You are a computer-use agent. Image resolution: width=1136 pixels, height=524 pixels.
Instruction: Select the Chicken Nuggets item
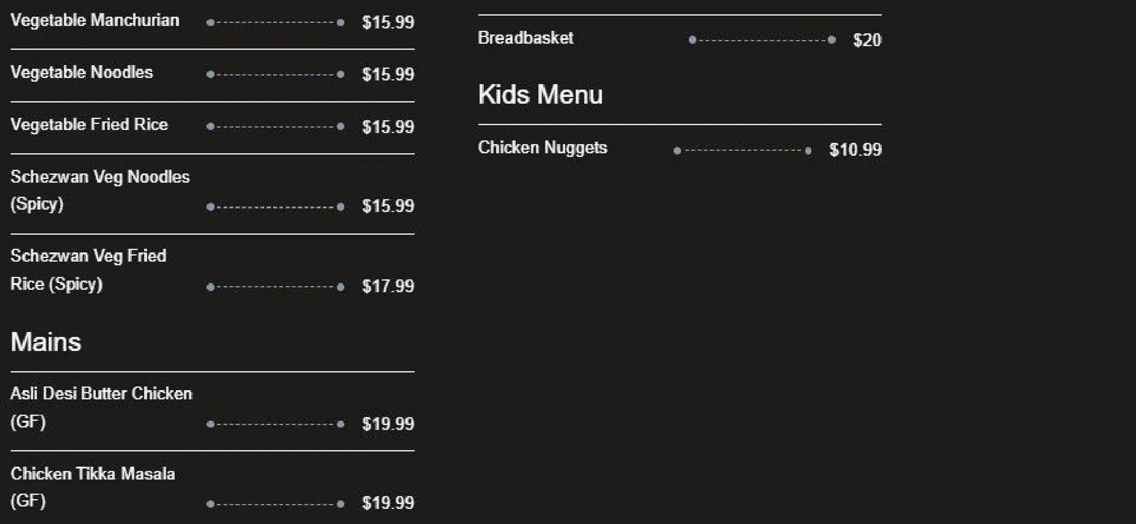(x=542, y=147)
